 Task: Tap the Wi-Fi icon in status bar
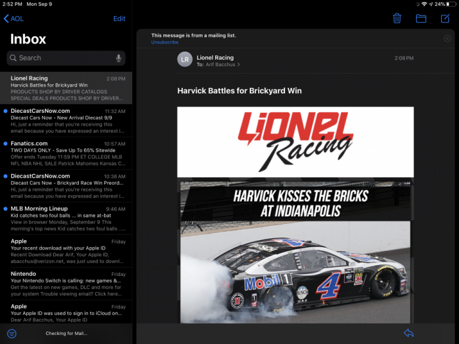[x=424, y=4]
